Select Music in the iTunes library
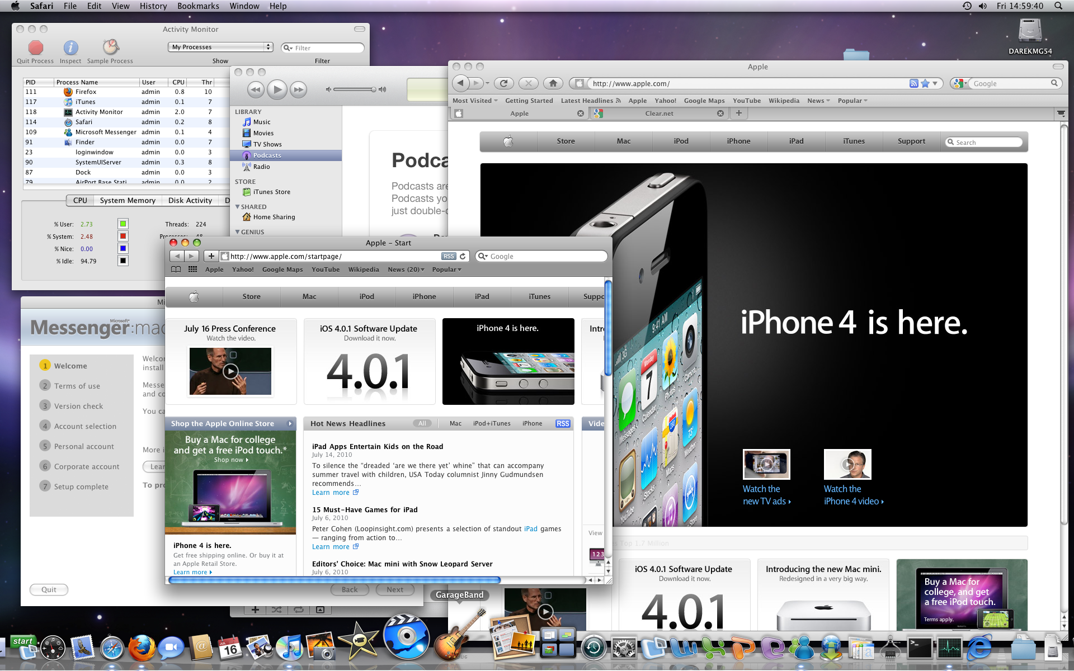Image resolution: width=1074 pixels, height=671 pixels. click(x=261, y=122)
